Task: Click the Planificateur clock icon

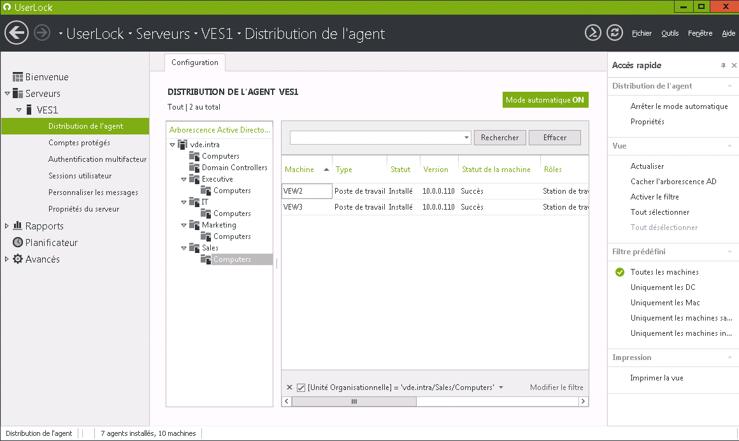Action: 18,242
